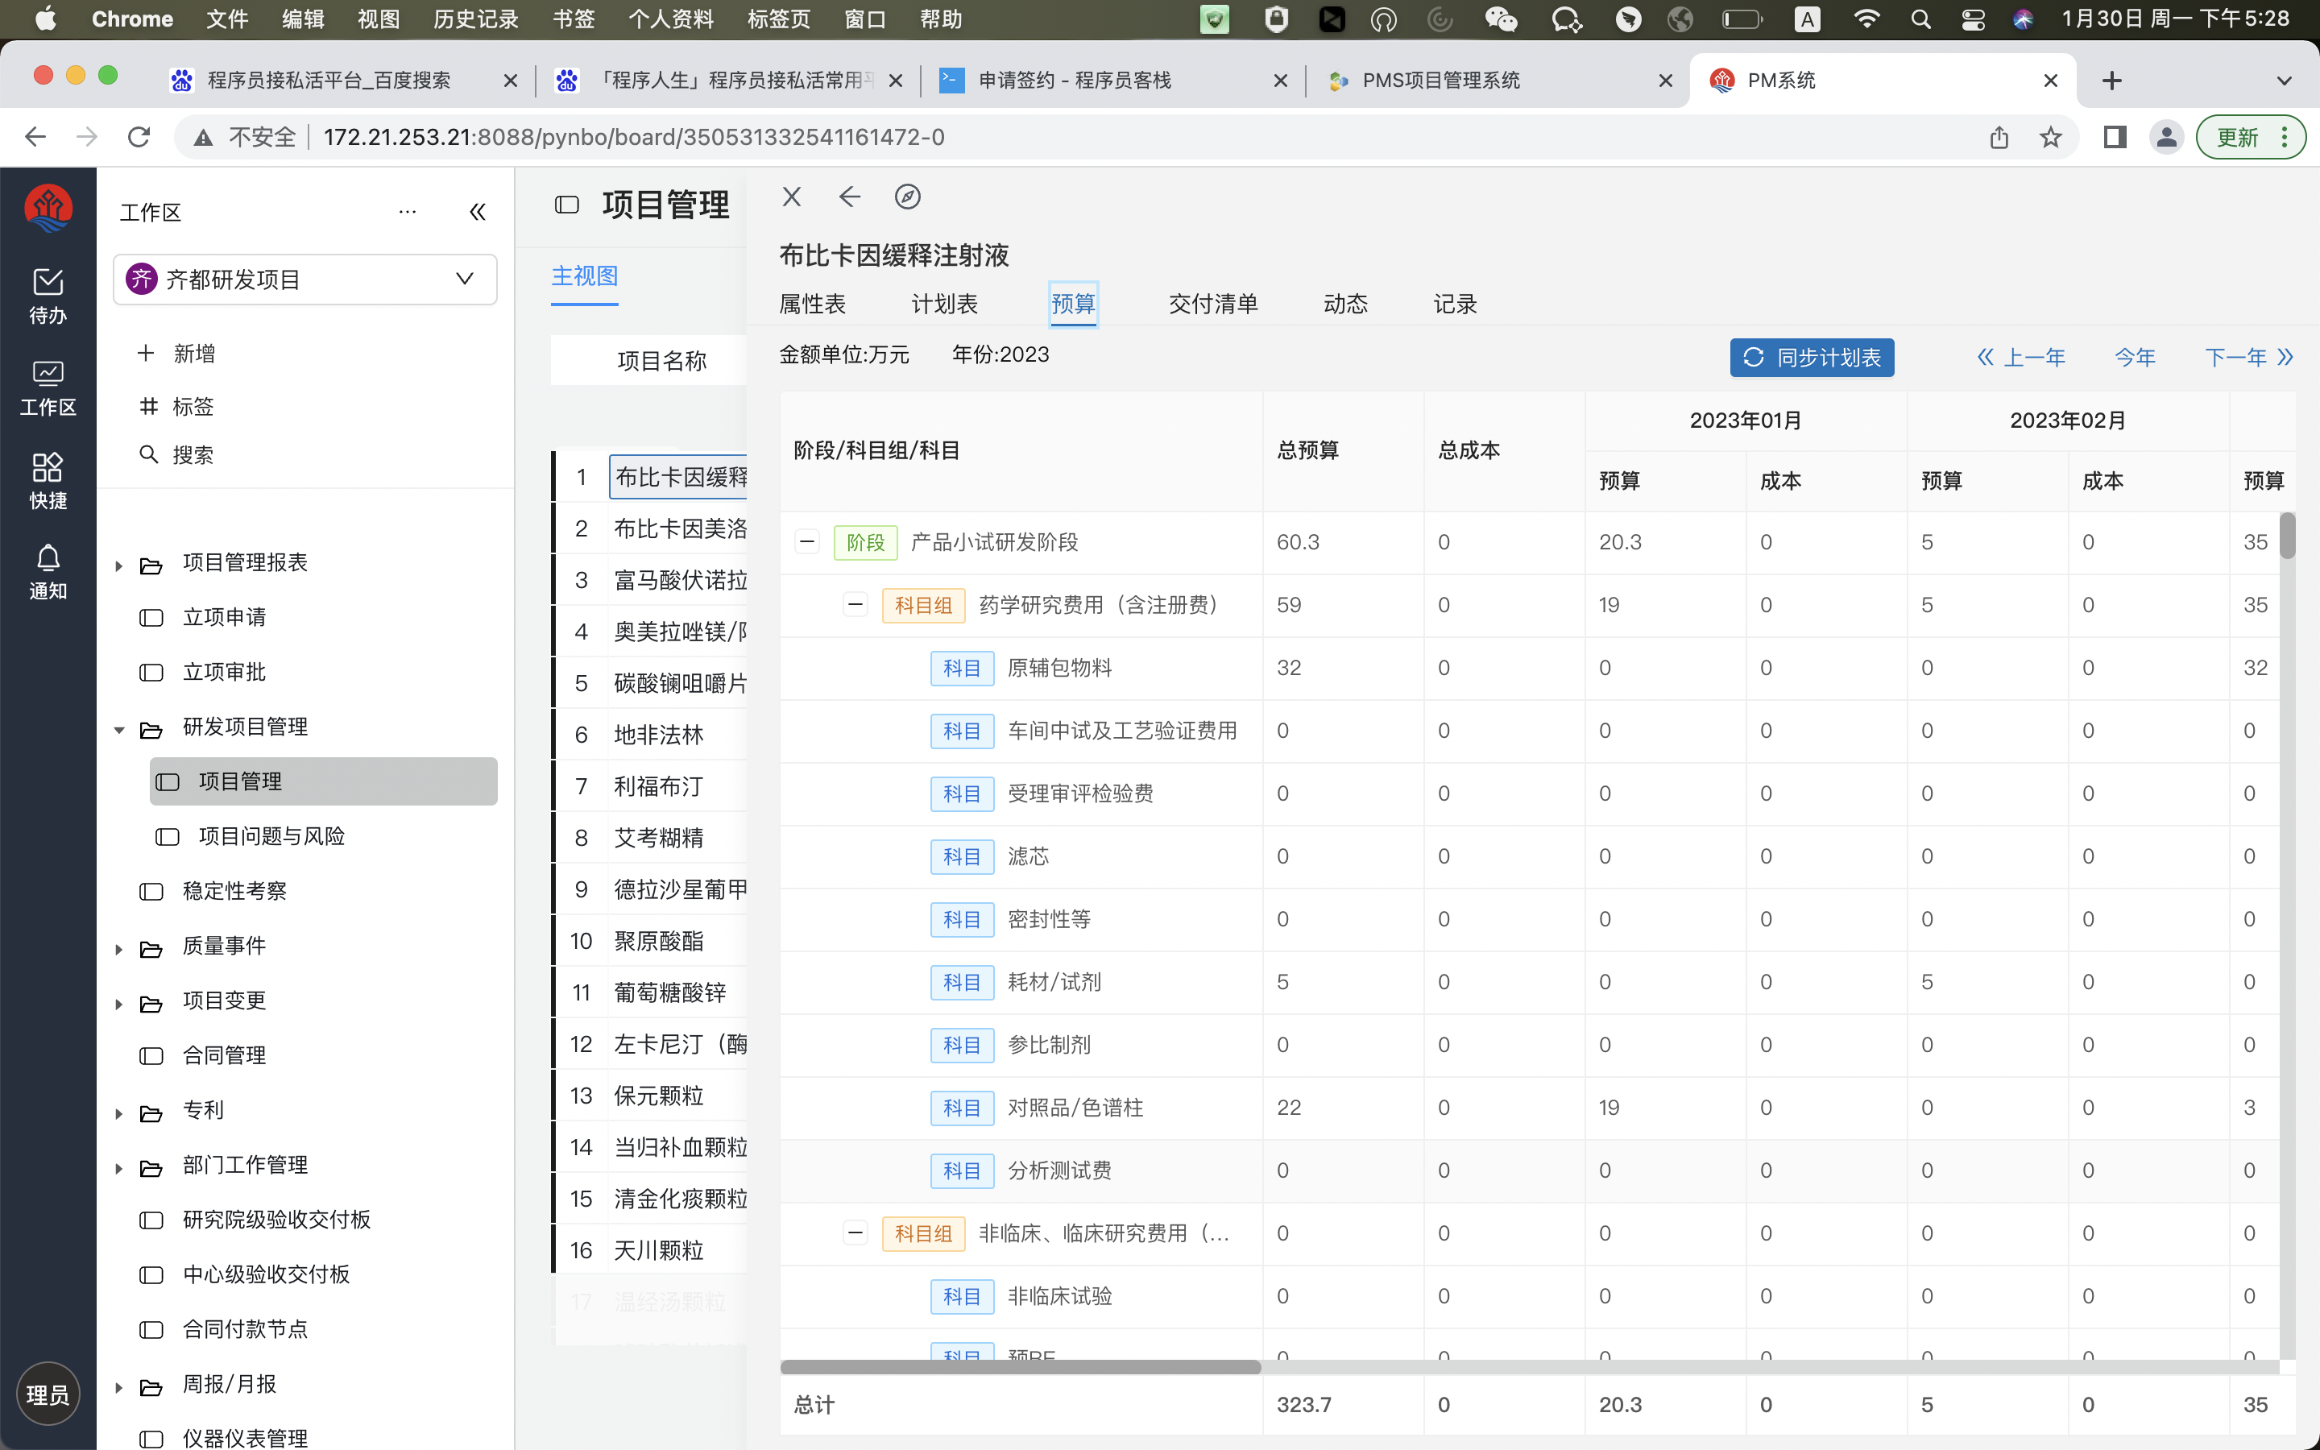This screenshot has width=2320, height=1450.
Task: Open macOS Control Center icon
Action: (1973, 19)
